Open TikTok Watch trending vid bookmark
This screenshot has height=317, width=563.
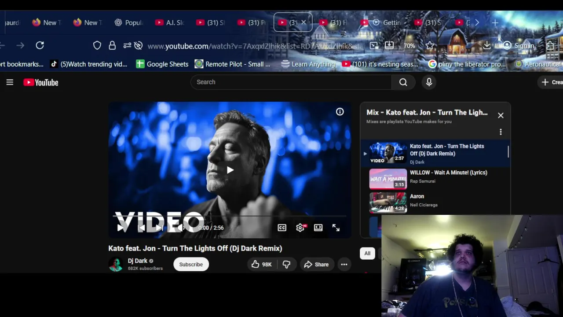coord(88,64)
